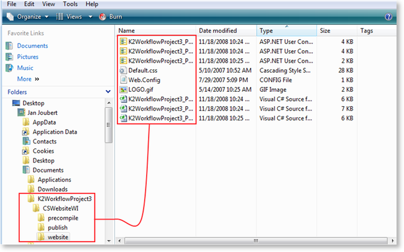404x252 pixels.
Task: Click the Organize toolbar icon
Action: tap(10, 17)
